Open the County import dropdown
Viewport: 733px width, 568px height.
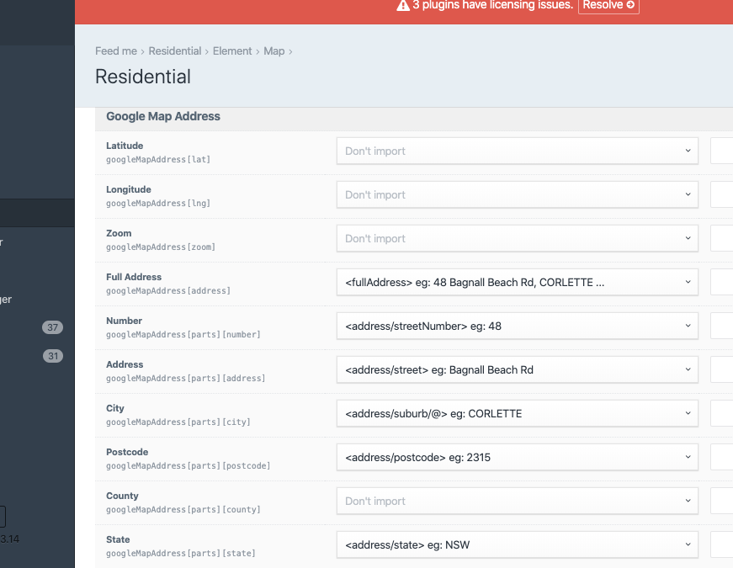tap(517, 501)
